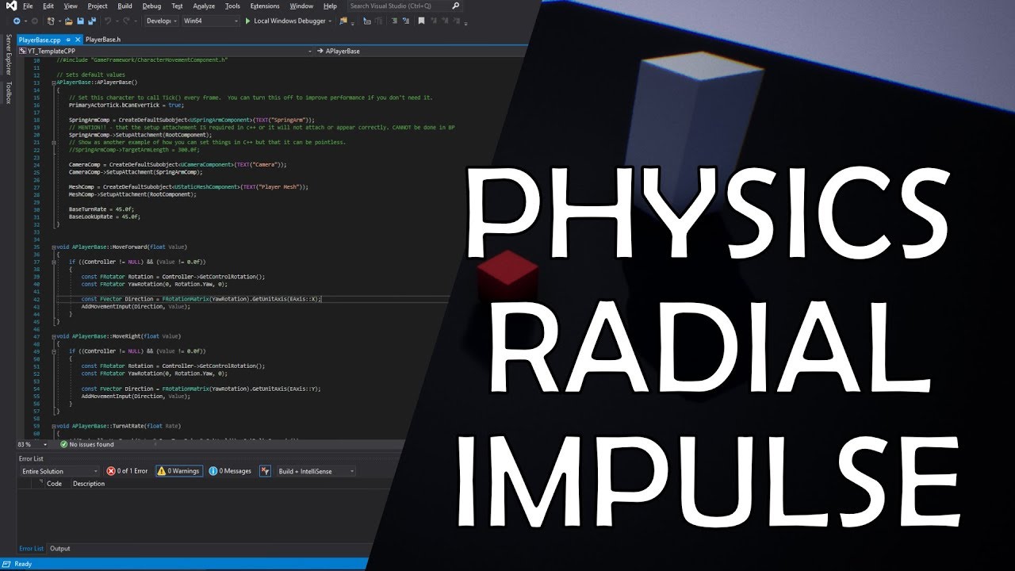Click the green No issues found checkmark
1015x571 pixels.
pyautogui.click(x=63, y=445)
